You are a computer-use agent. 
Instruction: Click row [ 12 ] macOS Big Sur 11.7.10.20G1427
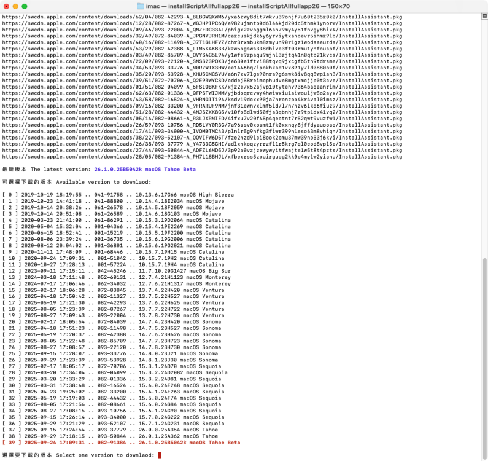coord(117,271)
